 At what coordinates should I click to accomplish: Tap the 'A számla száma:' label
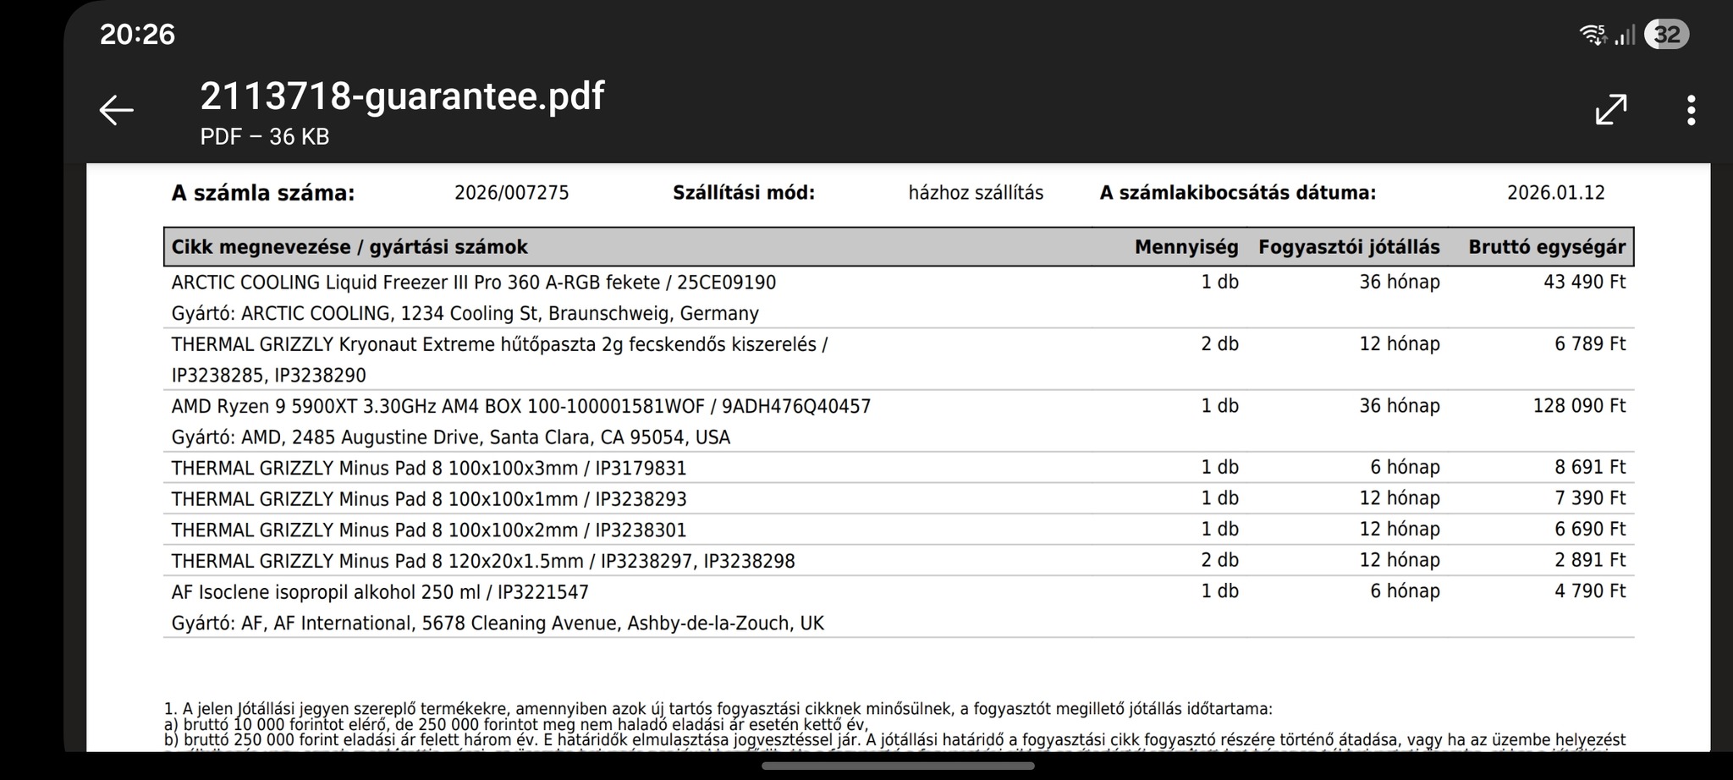(263, 193)
